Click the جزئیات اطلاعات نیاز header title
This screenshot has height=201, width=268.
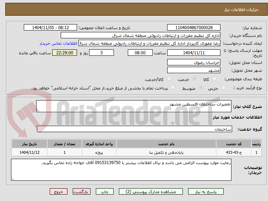pos(241,10)
